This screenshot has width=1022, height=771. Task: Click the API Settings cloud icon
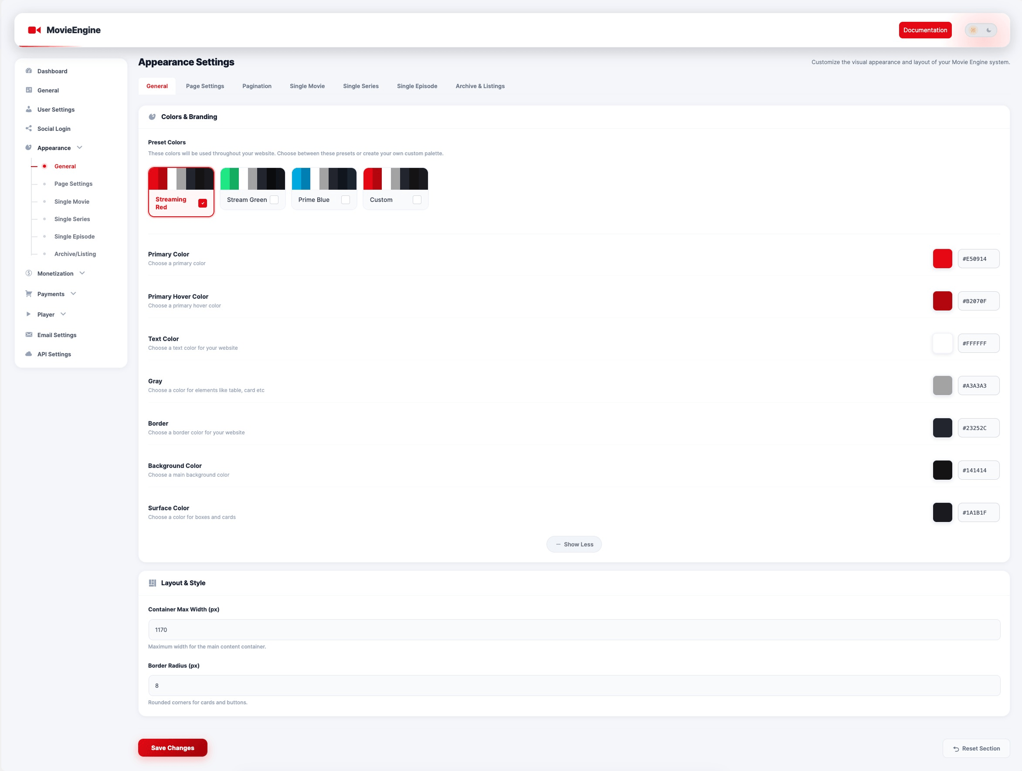pyautogui.click(x=29, y=354)
